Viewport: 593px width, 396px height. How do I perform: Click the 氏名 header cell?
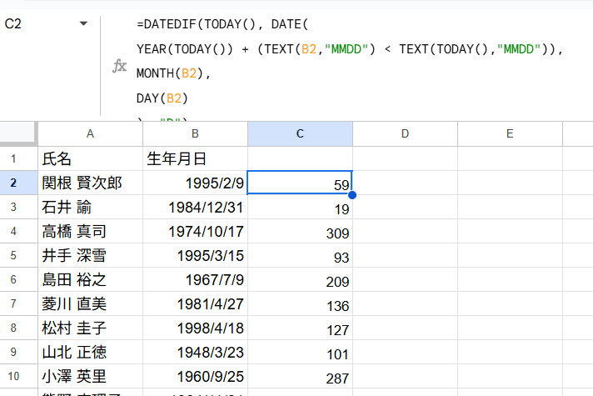click(x=90, y=158)
